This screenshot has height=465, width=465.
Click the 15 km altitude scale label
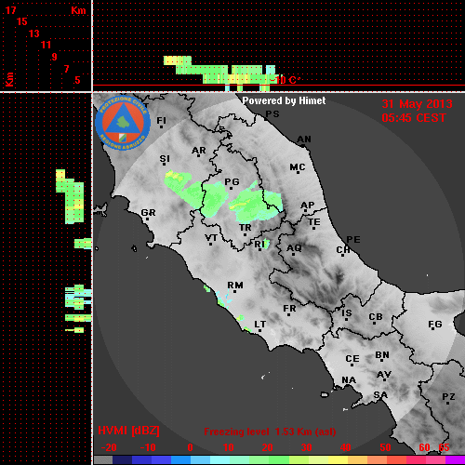[22, 21]
